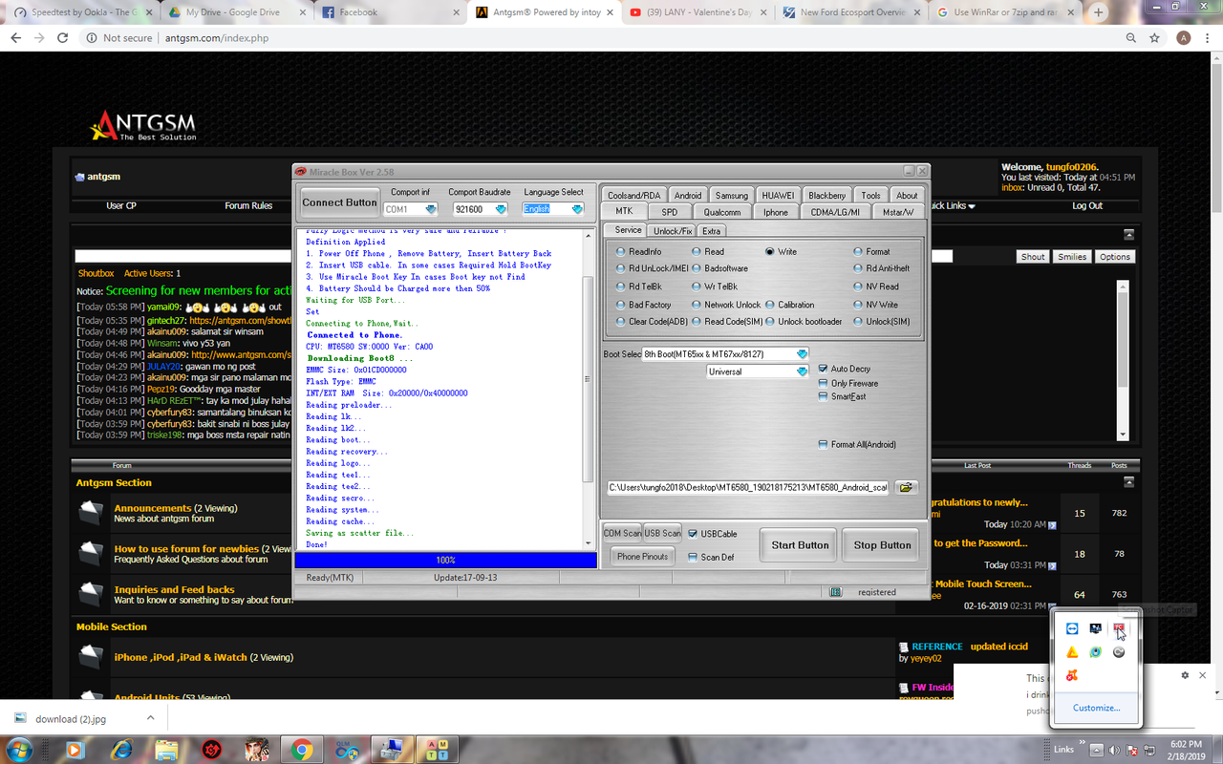Open Windows Media Player from the taskbar

75,750
